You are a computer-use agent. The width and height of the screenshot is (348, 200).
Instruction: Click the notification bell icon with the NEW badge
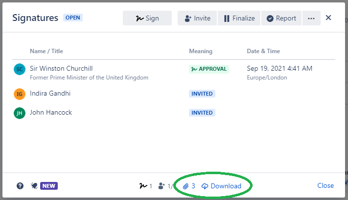pos(34,186)
